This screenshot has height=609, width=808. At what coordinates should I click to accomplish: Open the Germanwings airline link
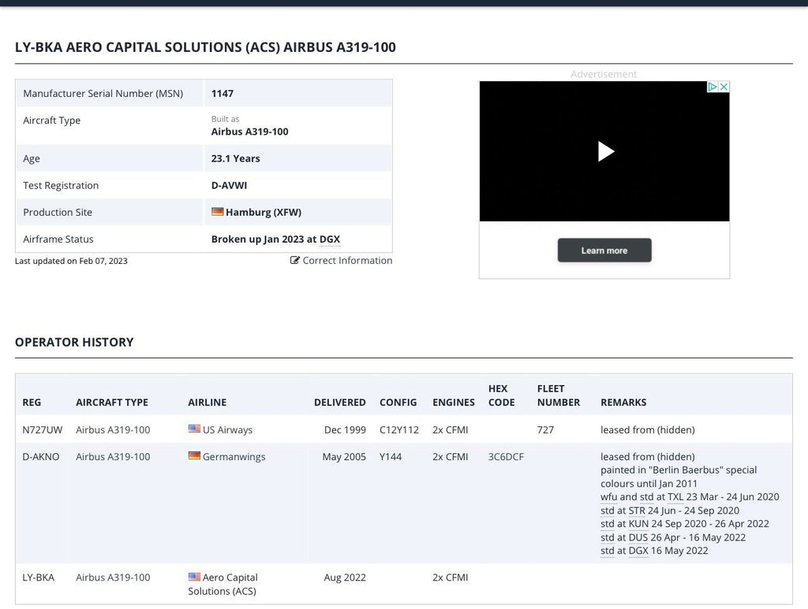click(x=234, y=457)
